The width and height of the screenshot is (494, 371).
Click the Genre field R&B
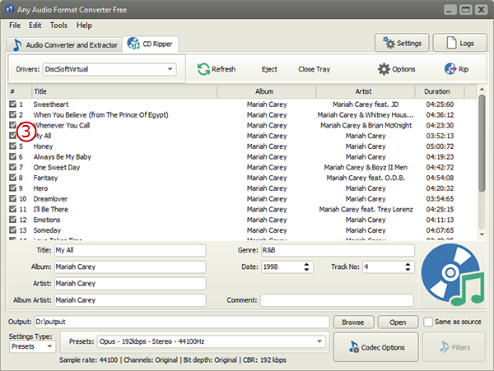pyautogui.click(x=338, y=250)
